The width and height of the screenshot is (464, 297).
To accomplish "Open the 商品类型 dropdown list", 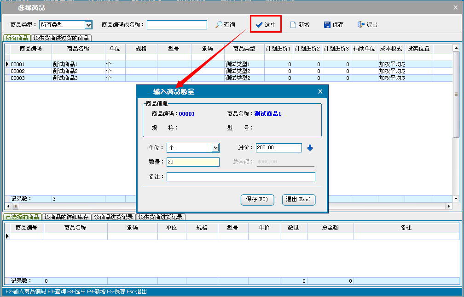I will coord(88,25).
